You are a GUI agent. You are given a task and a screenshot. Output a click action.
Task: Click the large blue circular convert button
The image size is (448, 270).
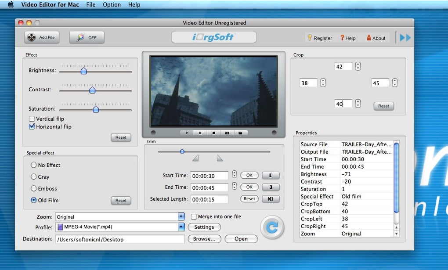(x=272, y=227)
